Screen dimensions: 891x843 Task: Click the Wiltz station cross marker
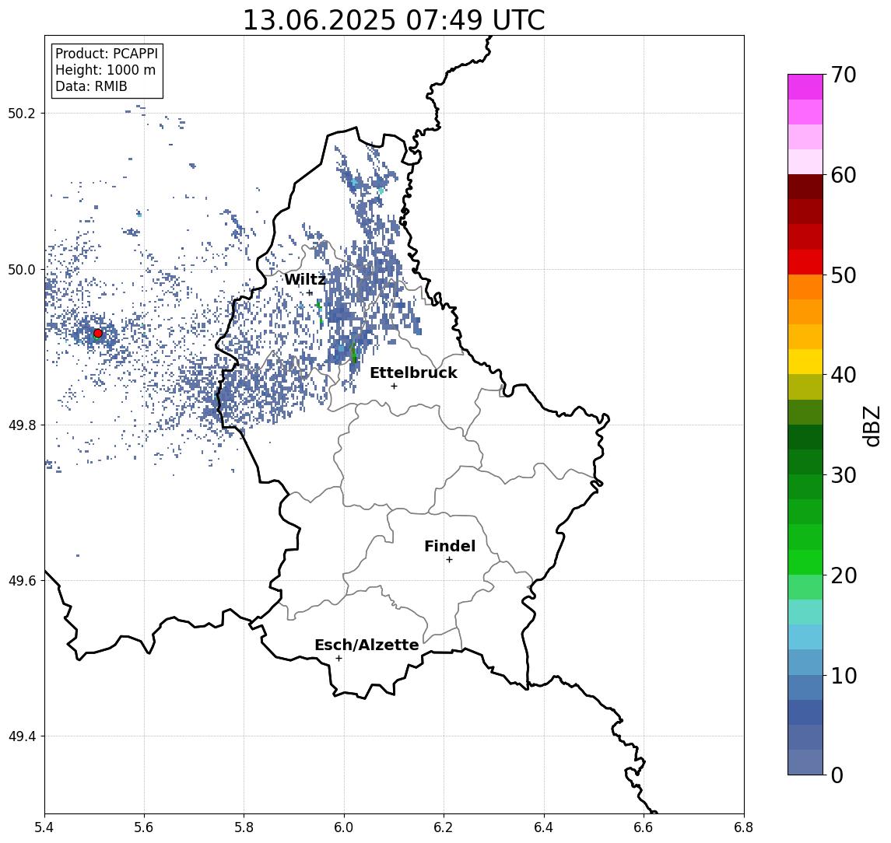tap(310, 293)
